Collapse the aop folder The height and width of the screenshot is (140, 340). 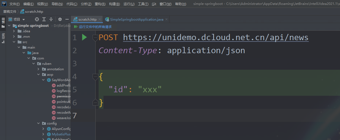39,75
